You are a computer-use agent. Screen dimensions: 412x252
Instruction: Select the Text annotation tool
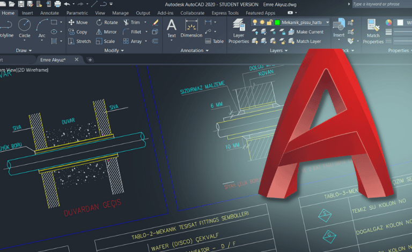(172, 28)
